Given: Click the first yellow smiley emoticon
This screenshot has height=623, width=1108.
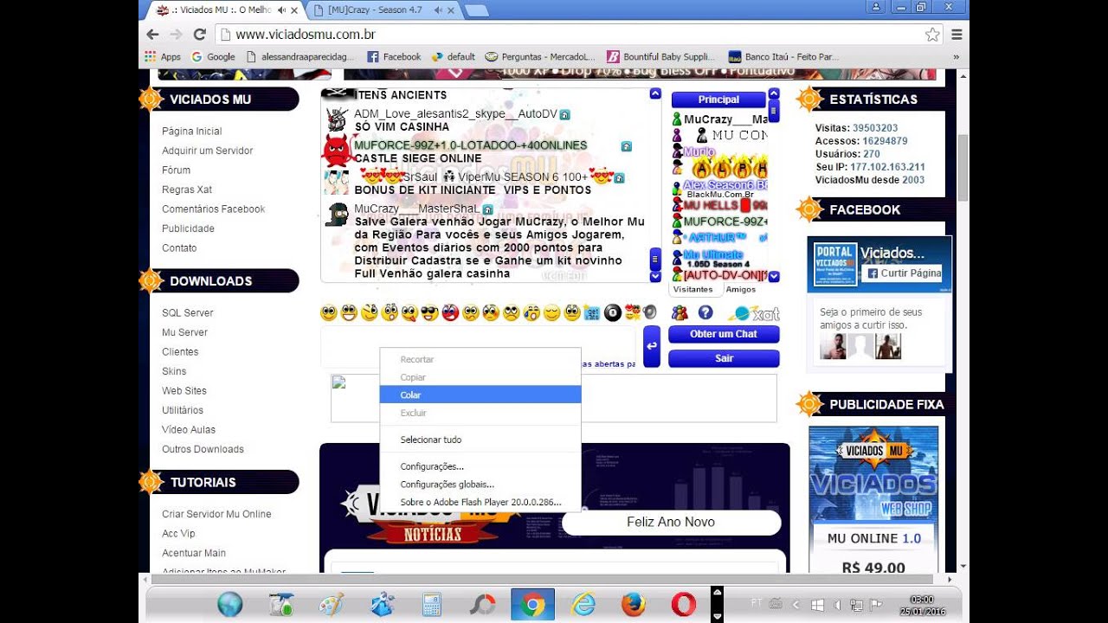Looking at the screenshot, I should (x=329, y=313).
